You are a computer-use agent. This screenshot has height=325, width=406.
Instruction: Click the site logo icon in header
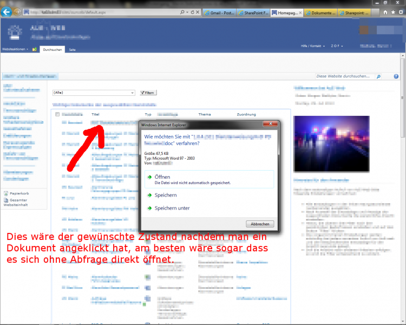click(x=15, y=32)
